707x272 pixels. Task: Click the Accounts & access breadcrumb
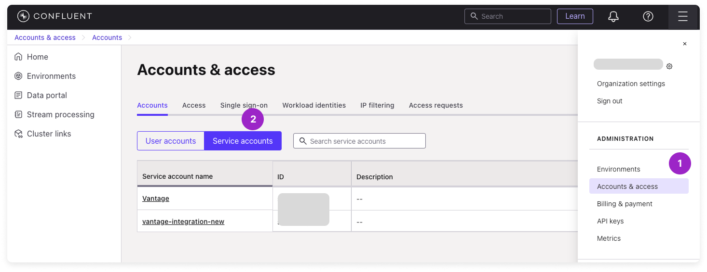coord(45,37)
